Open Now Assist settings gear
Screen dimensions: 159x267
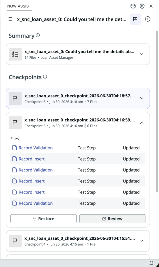pyautogui.click(x=142, y=6)
